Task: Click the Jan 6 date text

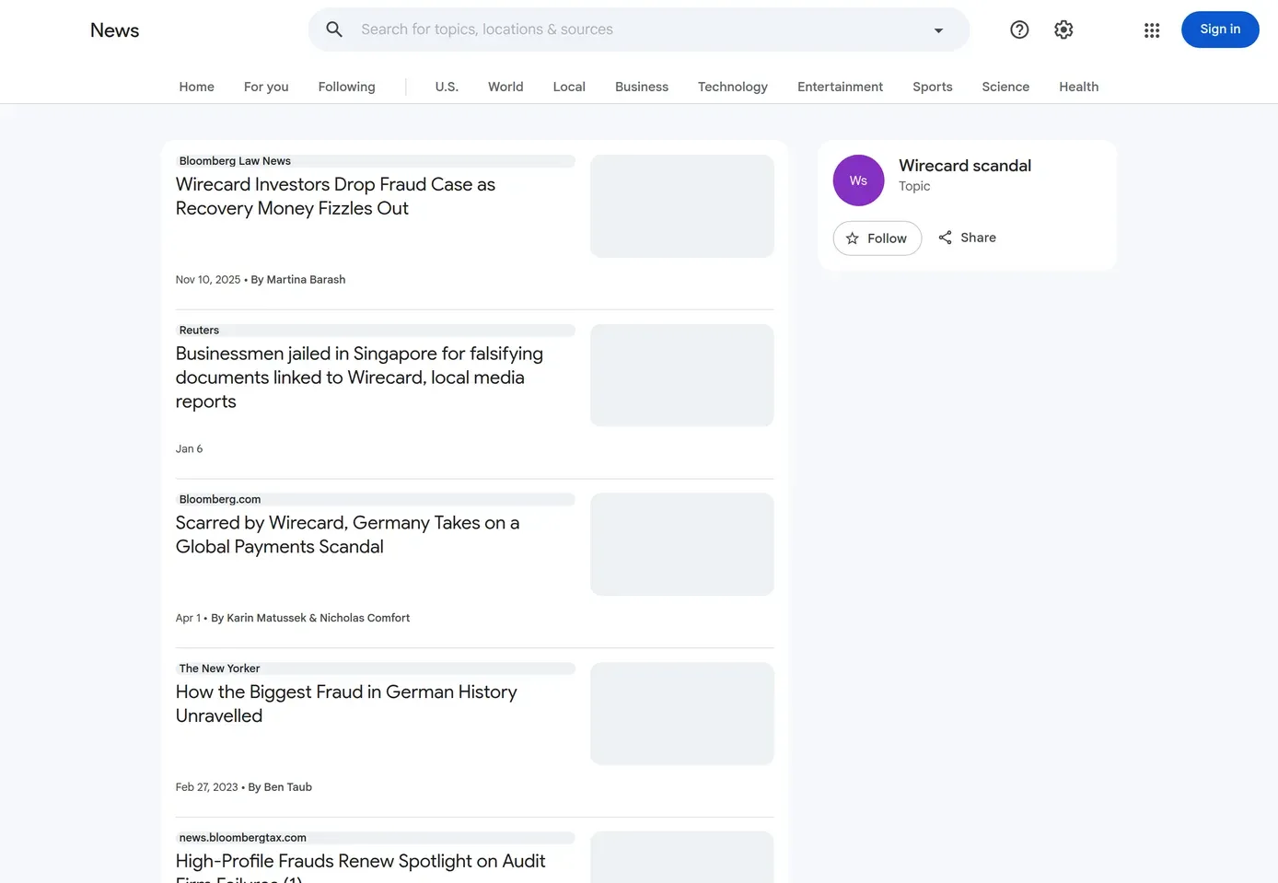Action: click(x=189, y=449)
